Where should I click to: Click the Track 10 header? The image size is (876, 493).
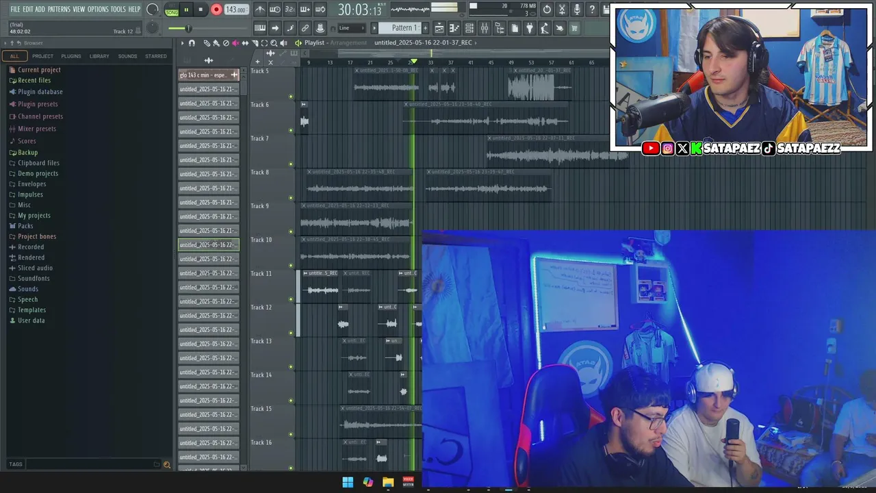(272, 253)
